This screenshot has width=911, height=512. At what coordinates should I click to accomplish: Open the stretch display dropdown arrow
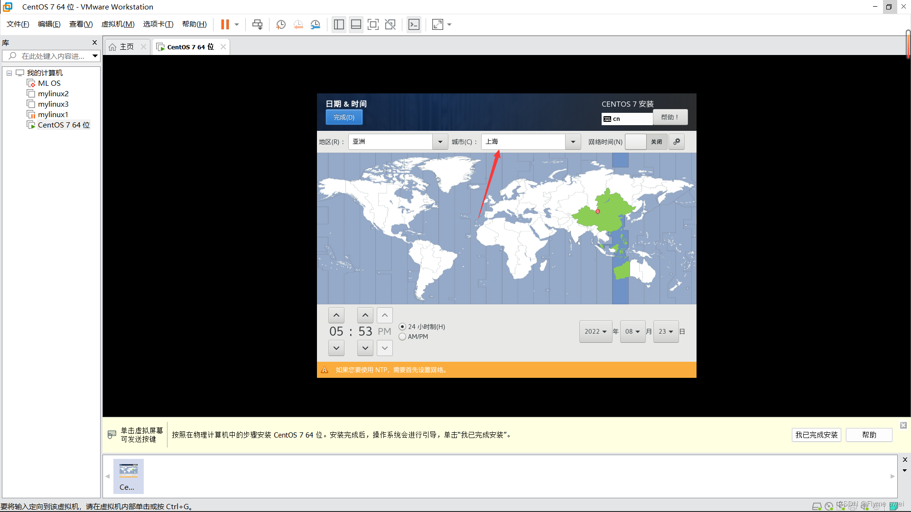pos(449,24)
